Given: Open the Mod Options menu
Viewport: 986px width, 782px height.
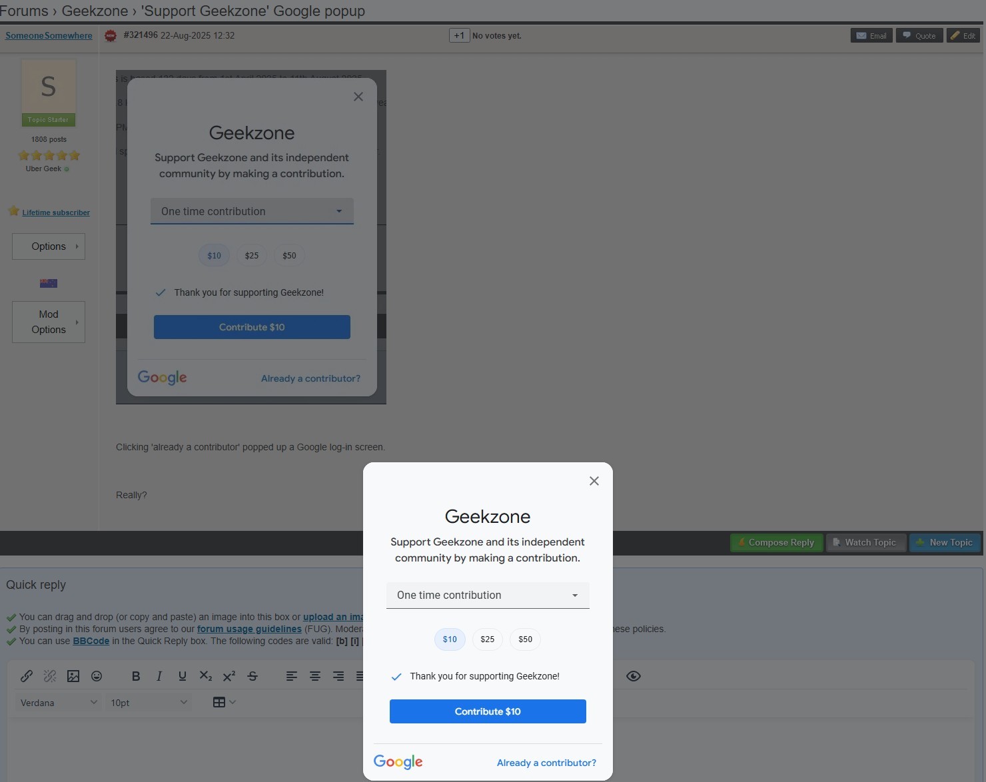Looking at the screenshot, I should pyautogui.click(x=49, y=322).
